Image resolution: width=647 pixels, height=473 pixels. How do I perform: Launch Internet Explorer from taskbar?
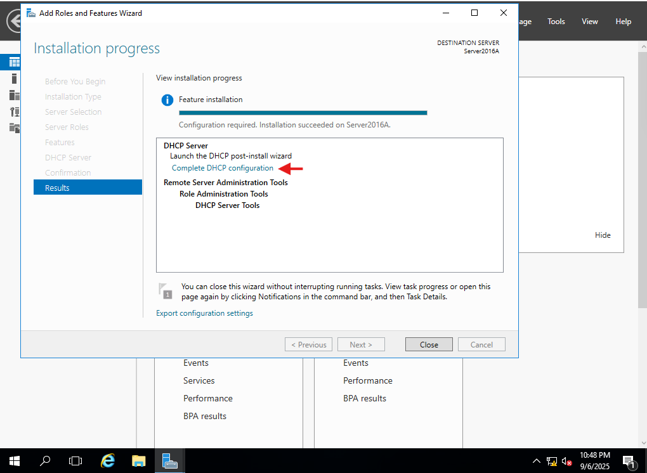[108, 460]
